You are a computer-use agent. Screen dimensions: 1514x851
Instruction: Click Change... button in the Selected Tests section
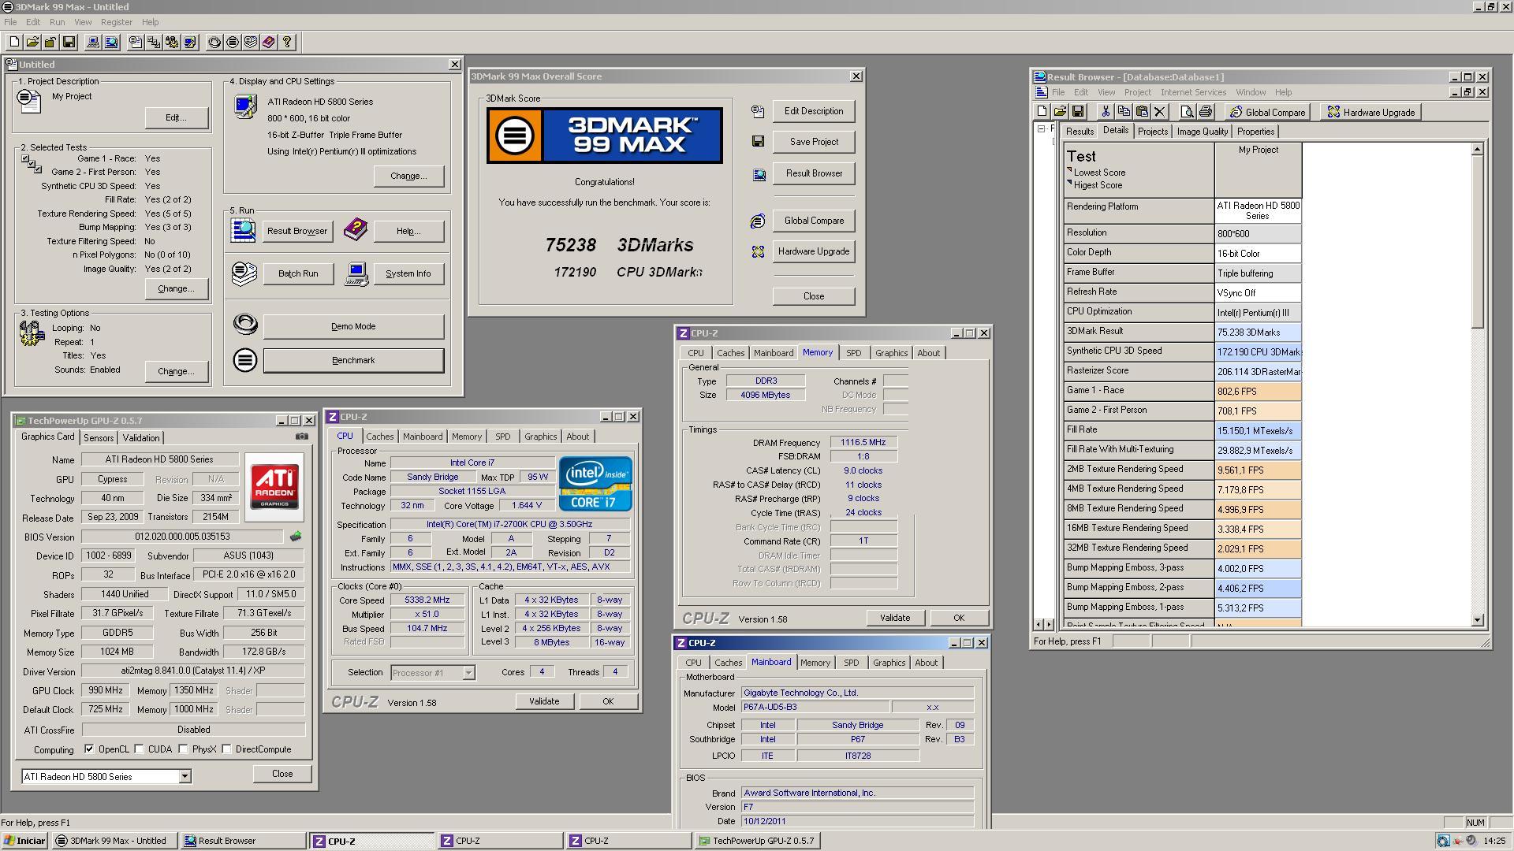pyautogui.click(x=176, y=288)
